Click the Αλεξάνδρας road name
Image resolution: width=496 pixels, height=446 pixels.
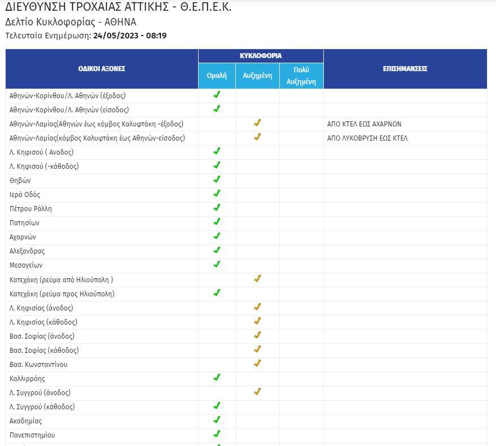[27, 251]
